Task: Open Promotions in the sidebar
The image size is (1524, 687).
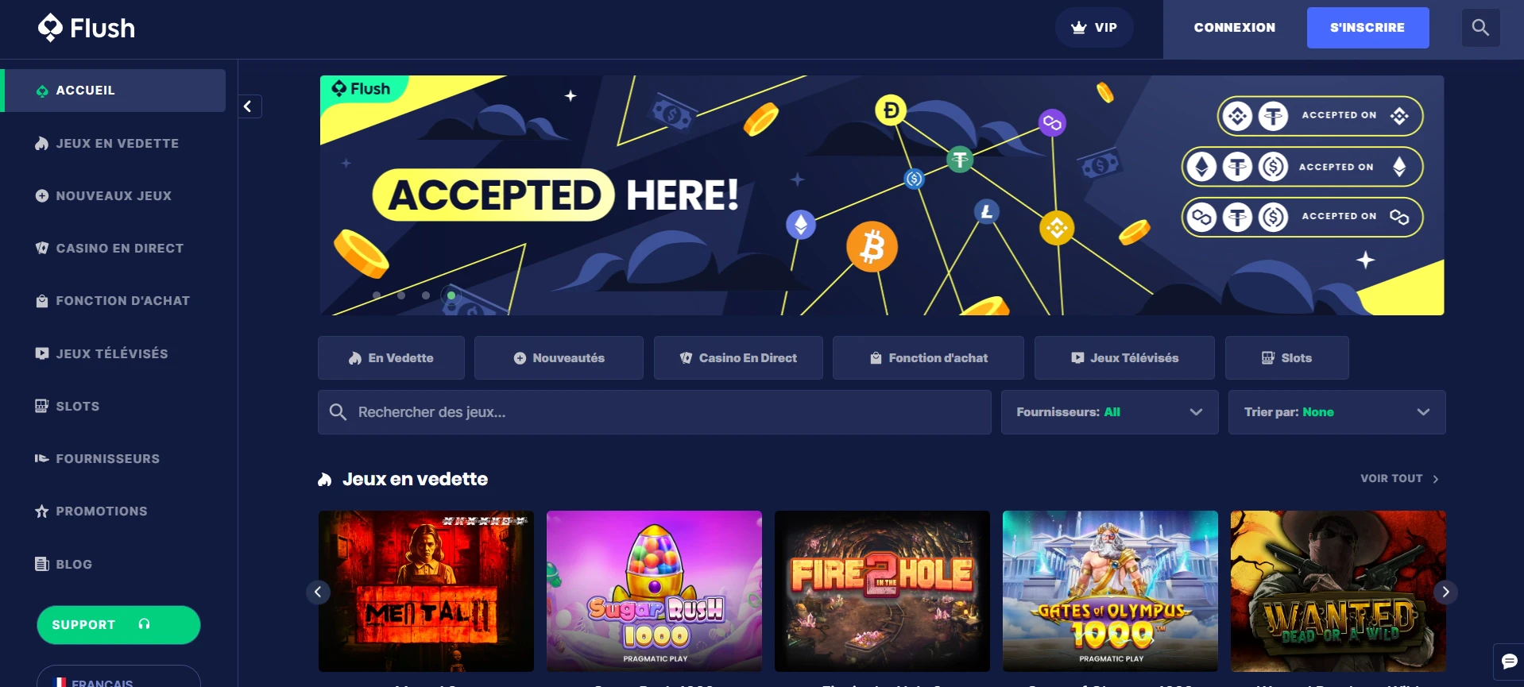Action: tap(102, 511)
